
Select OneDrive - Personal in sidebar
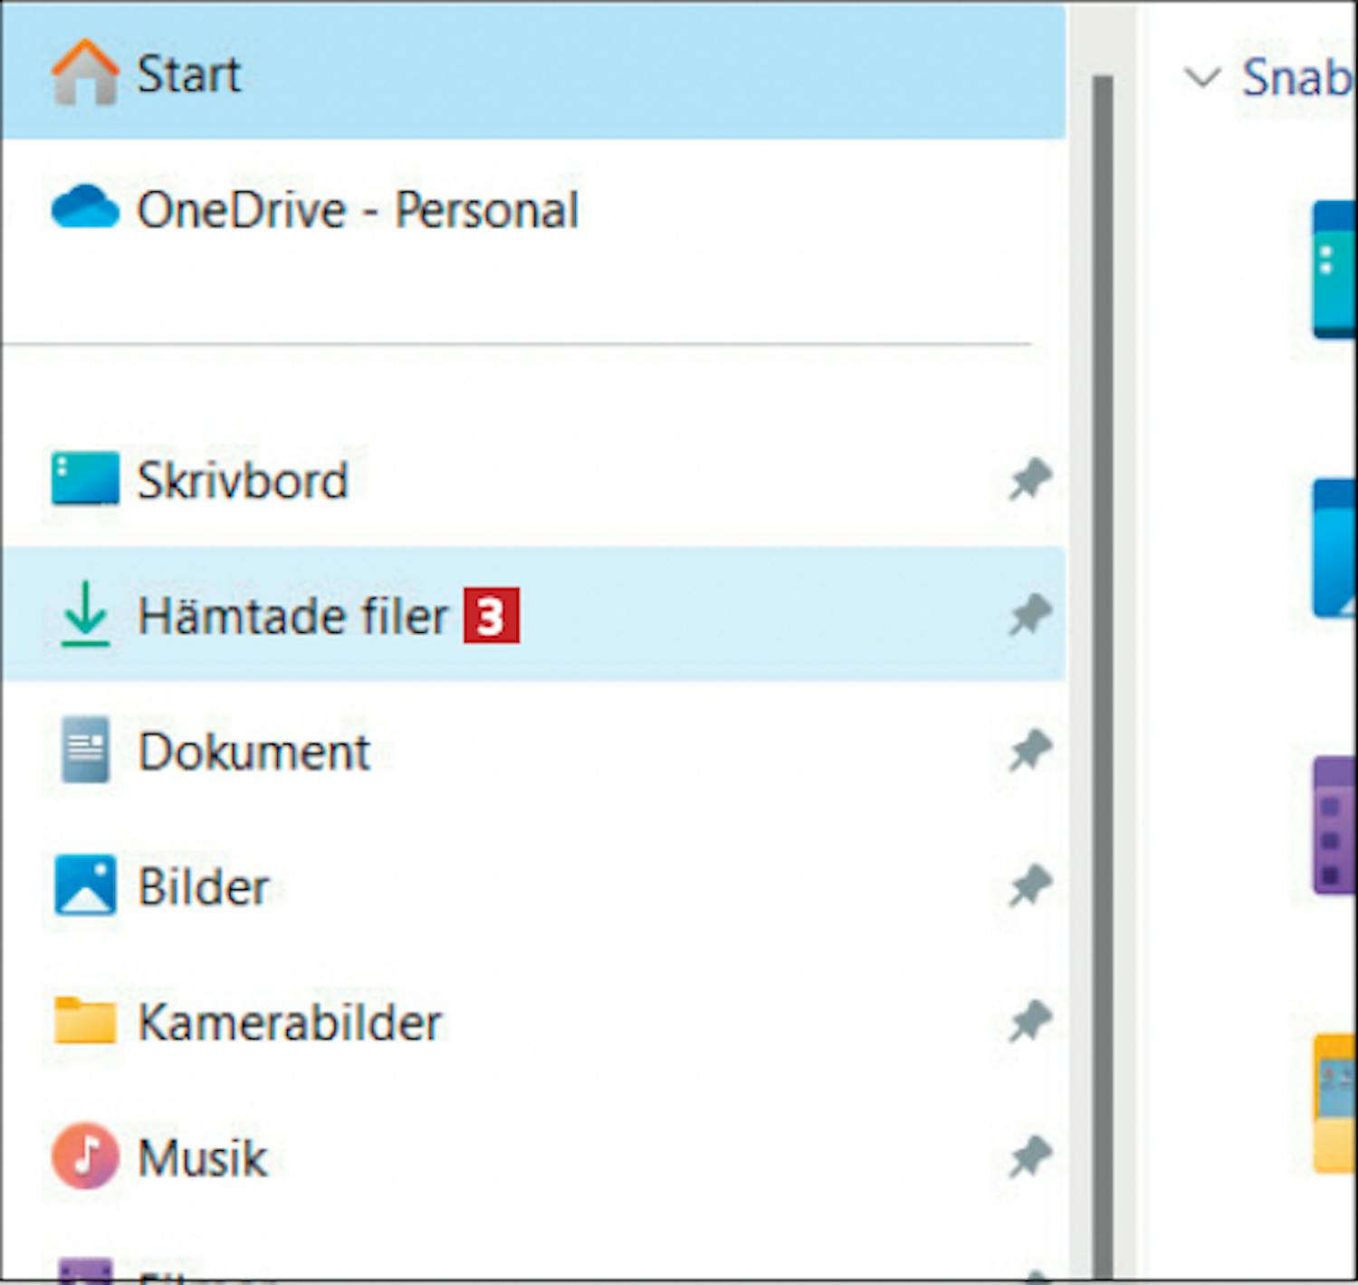coord(358,210)
